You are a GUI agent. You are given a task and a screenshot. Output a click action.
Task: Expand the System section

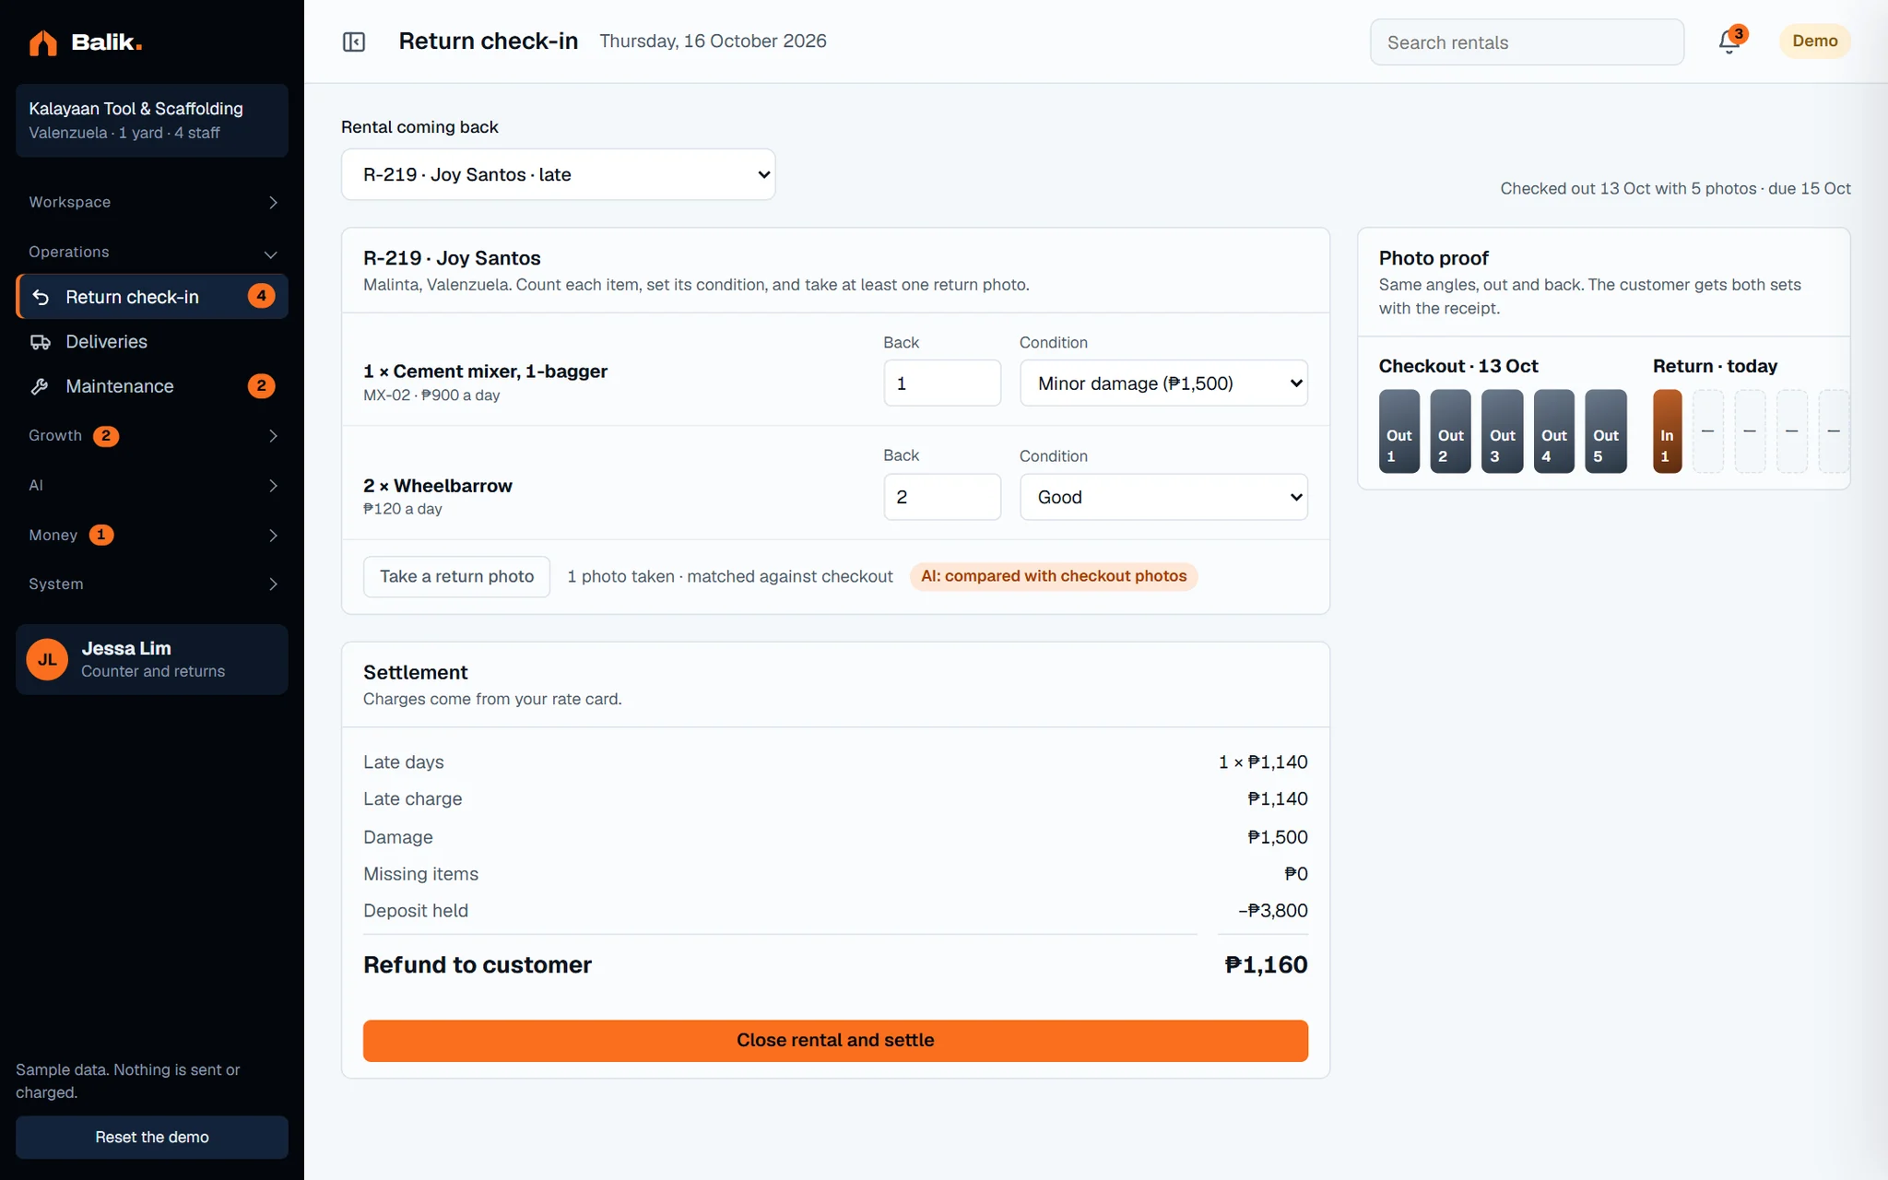click(152, 584)
